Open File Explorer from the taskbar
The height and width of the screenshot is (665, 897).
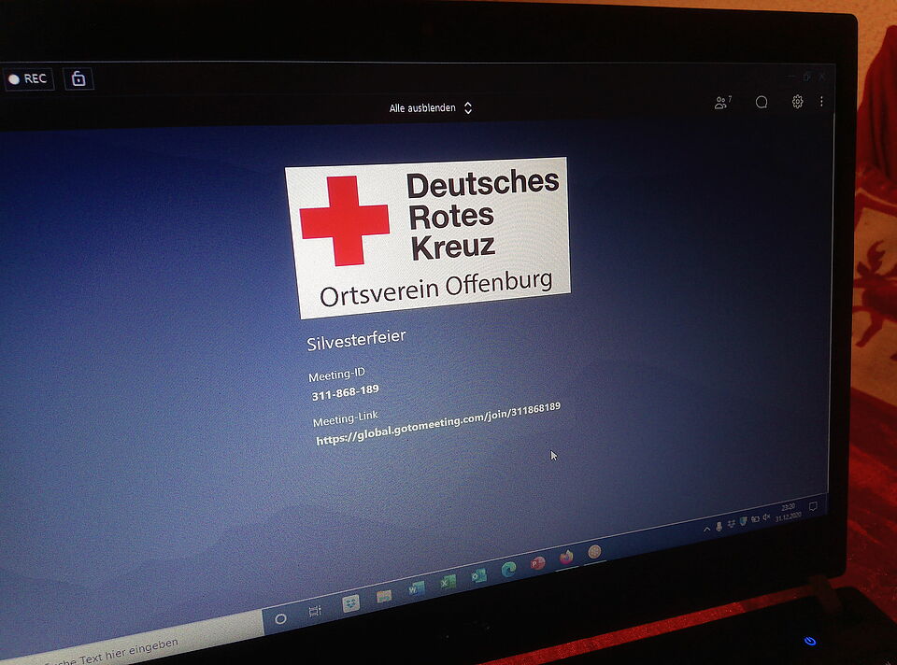(x=384, y=597)
